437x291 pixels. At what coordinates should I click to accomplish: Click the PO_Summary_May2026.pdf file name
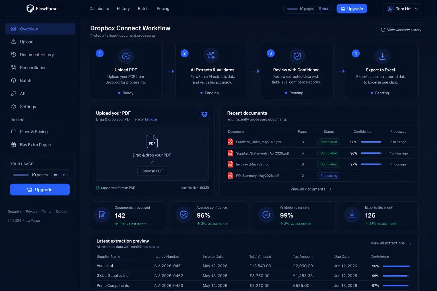[257, 176]
